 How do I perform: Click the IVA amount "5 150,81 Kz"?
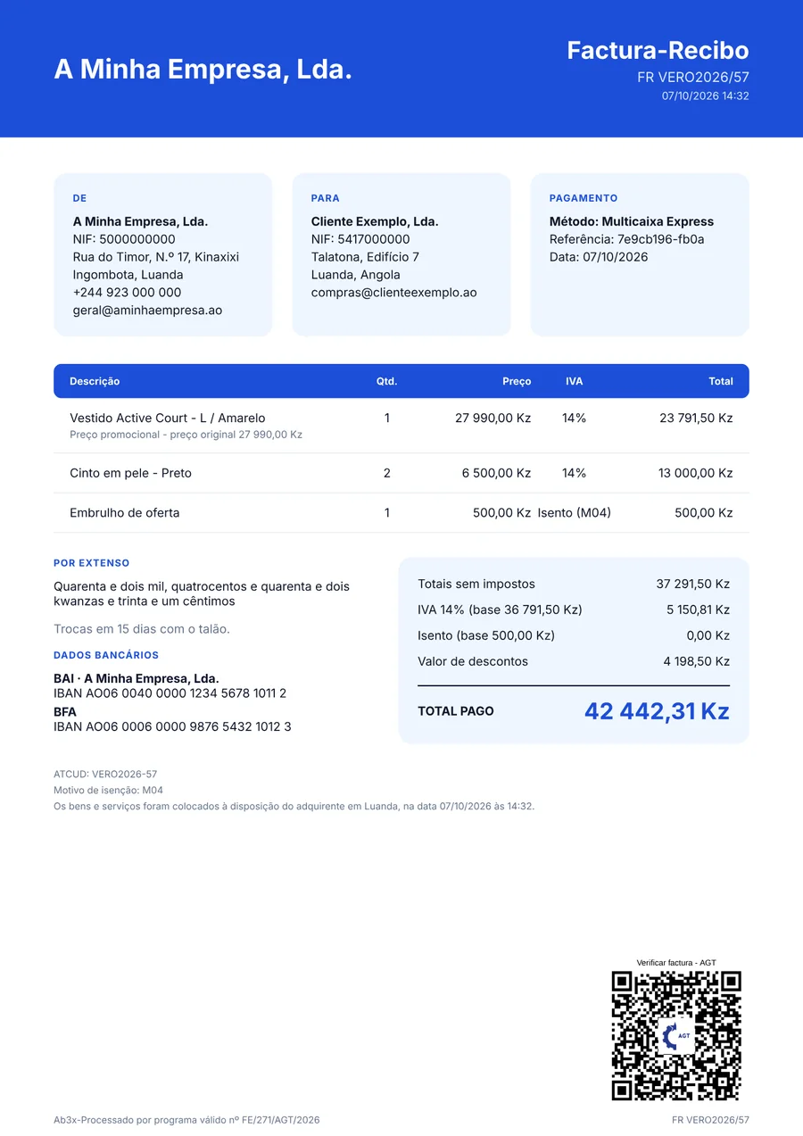point(699,610)
